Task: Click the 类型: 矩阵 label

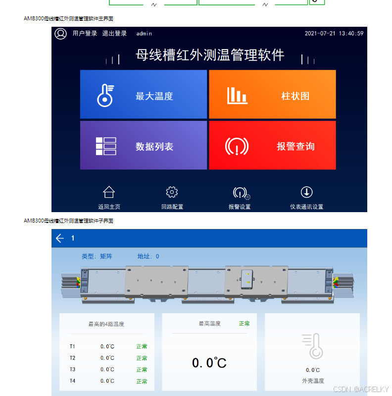Action: pyautogui.click(x=97, y=256)
